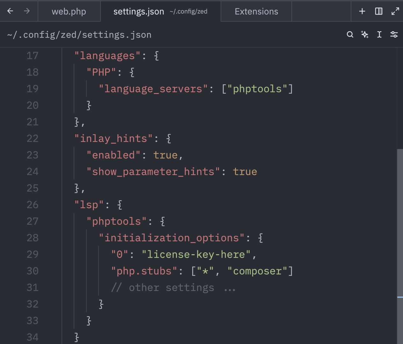The height and width of the screenshot is (344, 403).
Task: Click the "phptools" key under lsp
Action: click(x=116, y=221)
